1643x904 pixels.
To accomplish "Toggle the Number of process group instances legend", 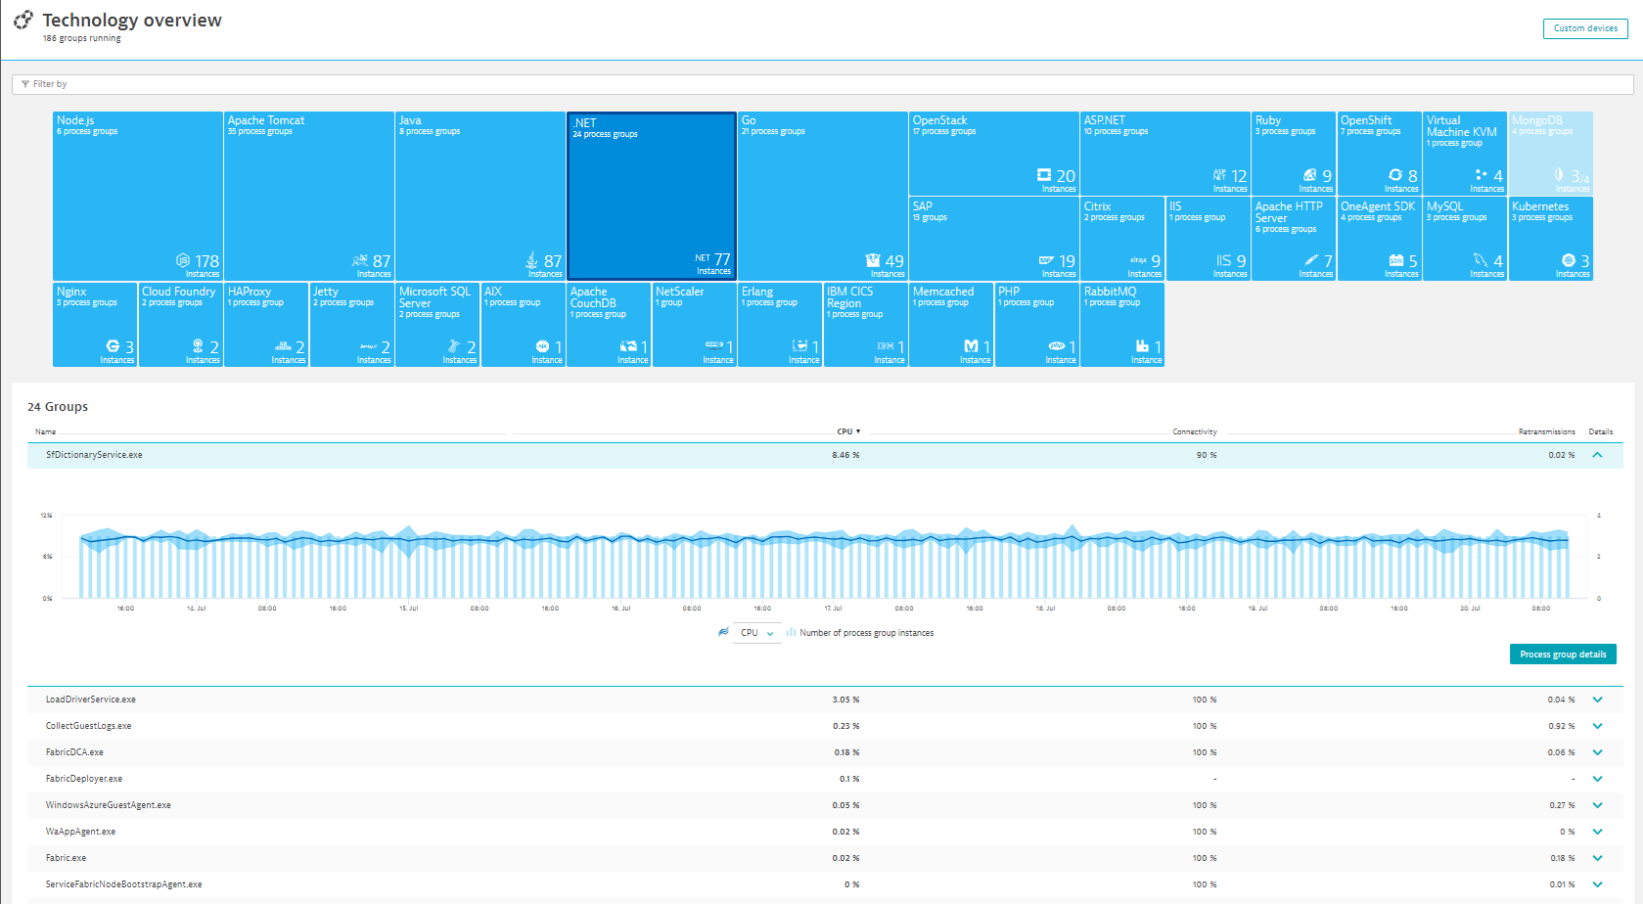I will coord(860,633).
